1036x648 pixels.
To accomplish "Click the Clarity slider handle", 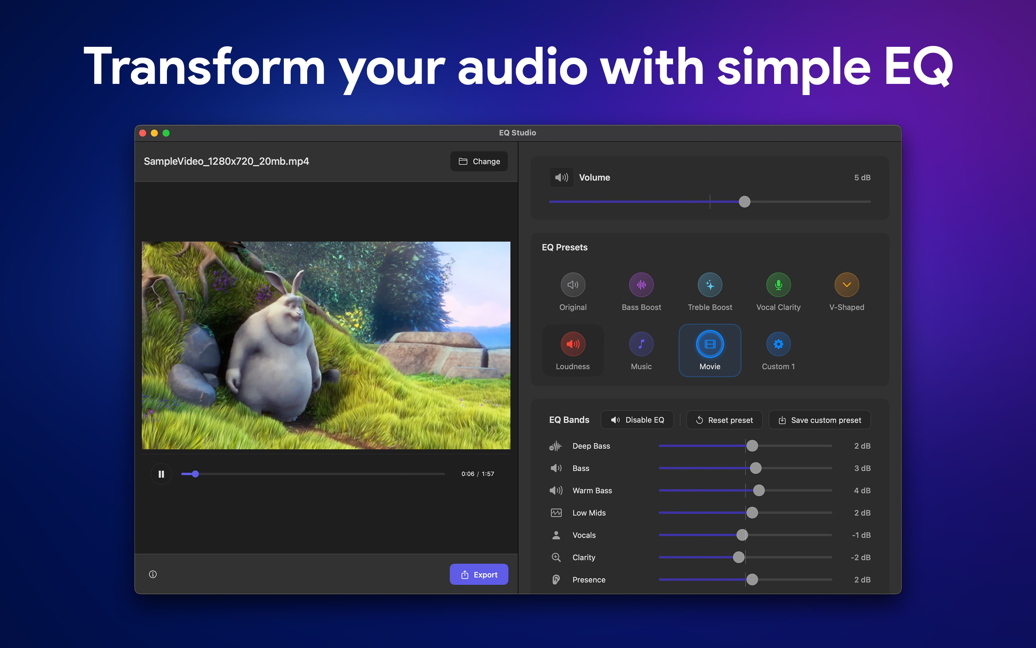I will coord(739,557).
